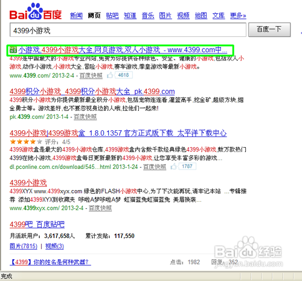Open the 4399吧_百度贴吧 result
This screenshot has width=302, height=281.
click(37, 225)
